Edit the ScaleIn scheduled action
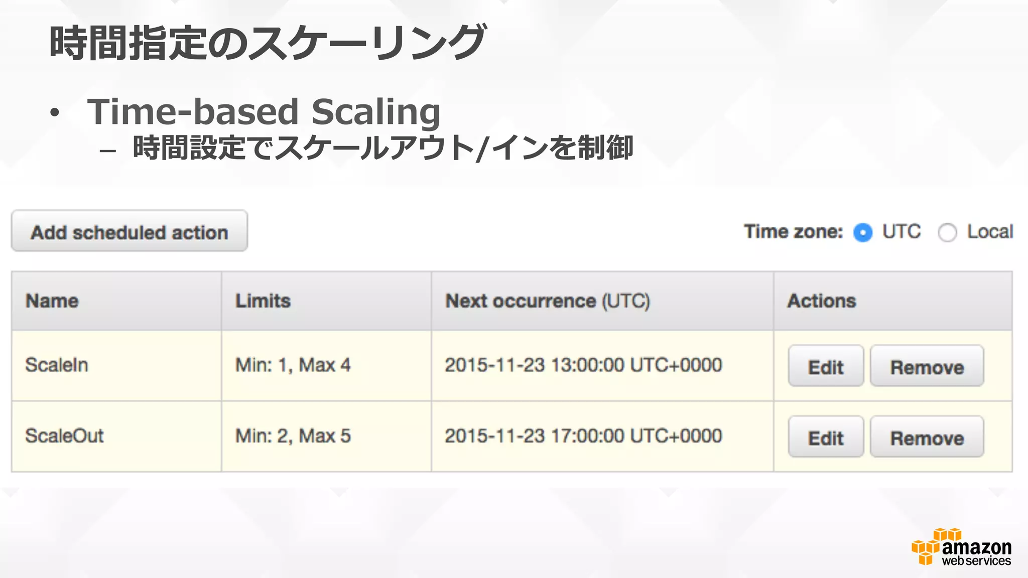The image size is (1028, 578). pos(825,366)
